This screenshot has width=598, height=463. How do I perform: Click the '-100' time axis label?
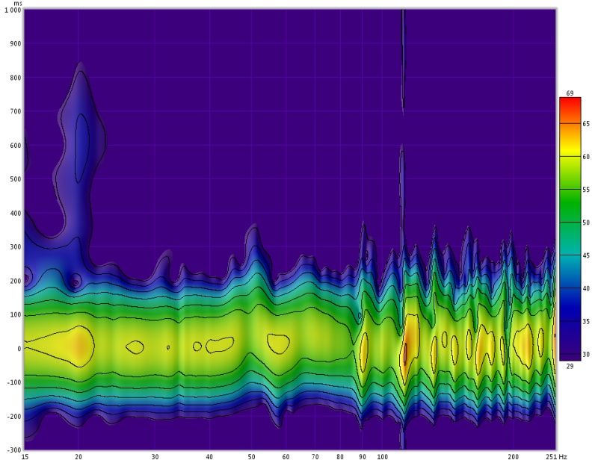point(14,382)
